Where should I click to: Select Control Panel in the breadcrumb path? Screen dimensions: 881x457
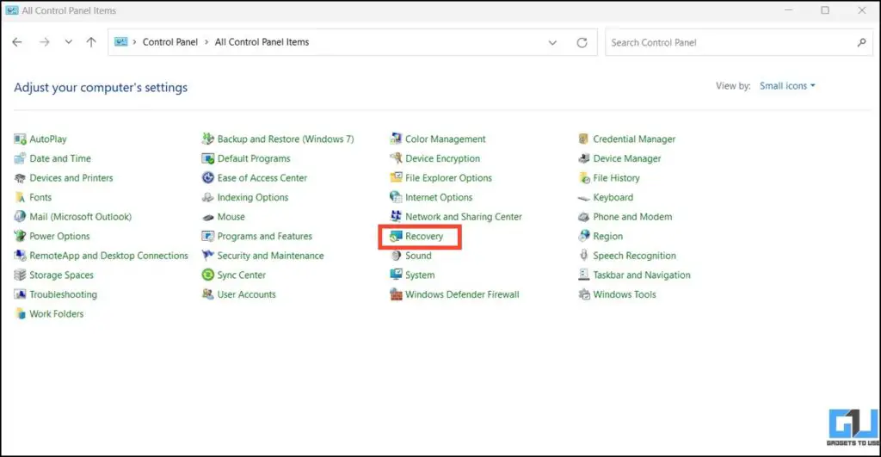[x=169, y=42]
